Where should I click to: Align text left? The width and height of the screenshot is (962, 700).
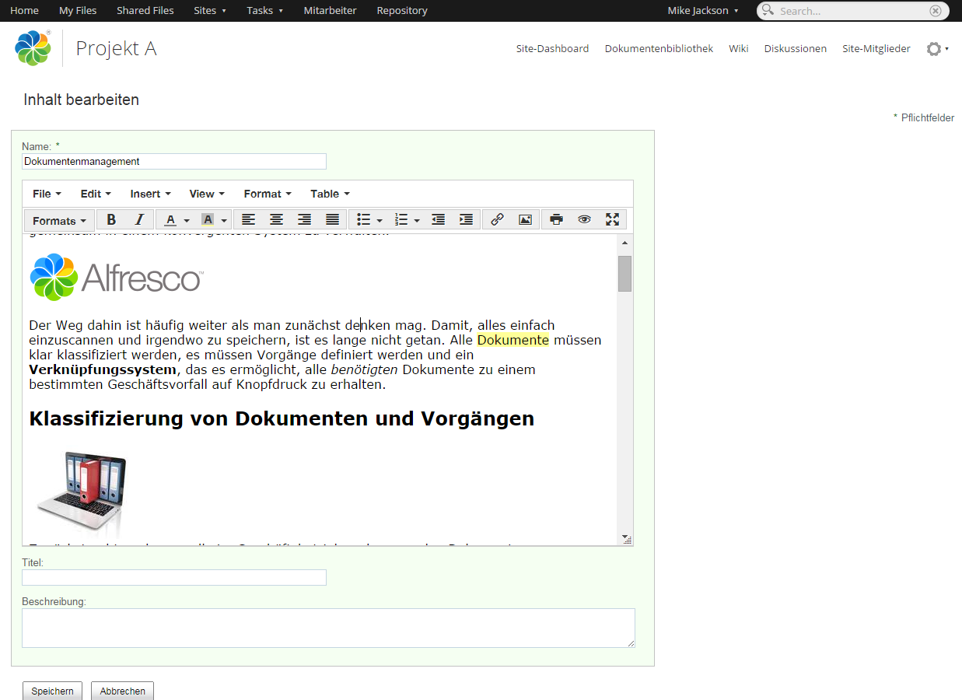[248, 220]
